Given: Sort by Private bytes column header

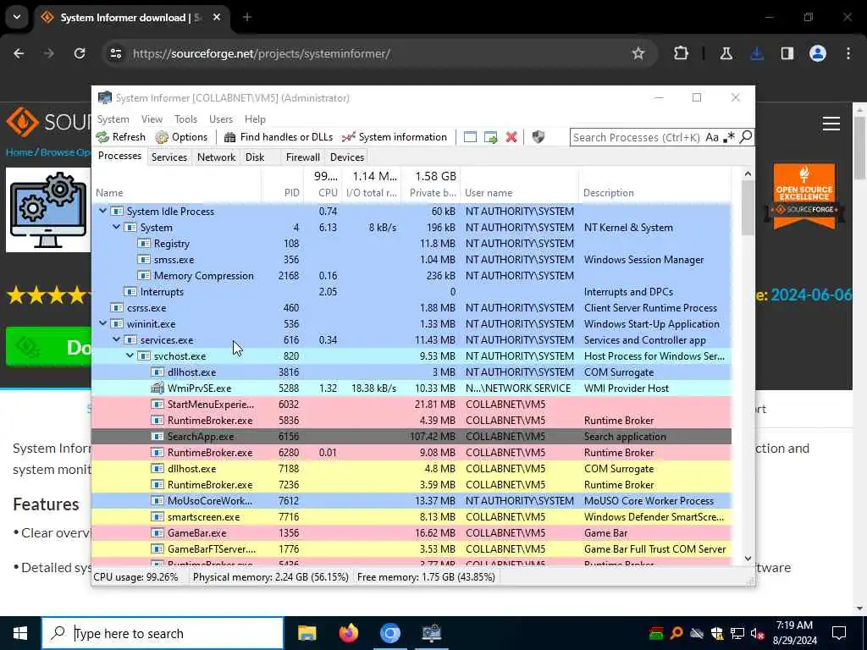Looking at the screenshot, I should click(x=433, y=193).
